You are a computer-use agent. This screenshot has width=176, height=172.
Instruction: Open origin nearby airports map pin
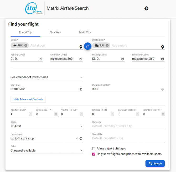point(81,47)
